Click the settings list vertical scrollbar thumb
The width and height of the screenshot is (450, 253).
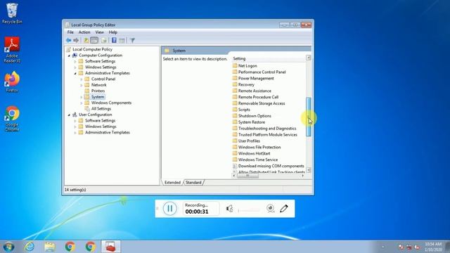point(309,117)
